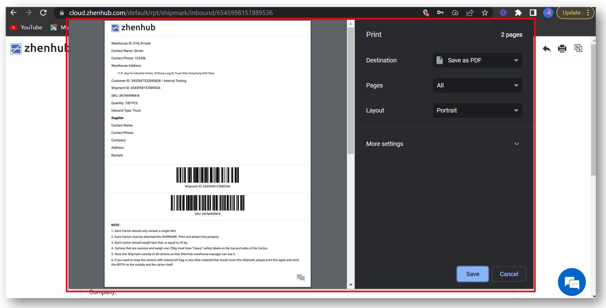Open the YouTube bookmark
The image size is (606, 308).
(x=26, y=27)
